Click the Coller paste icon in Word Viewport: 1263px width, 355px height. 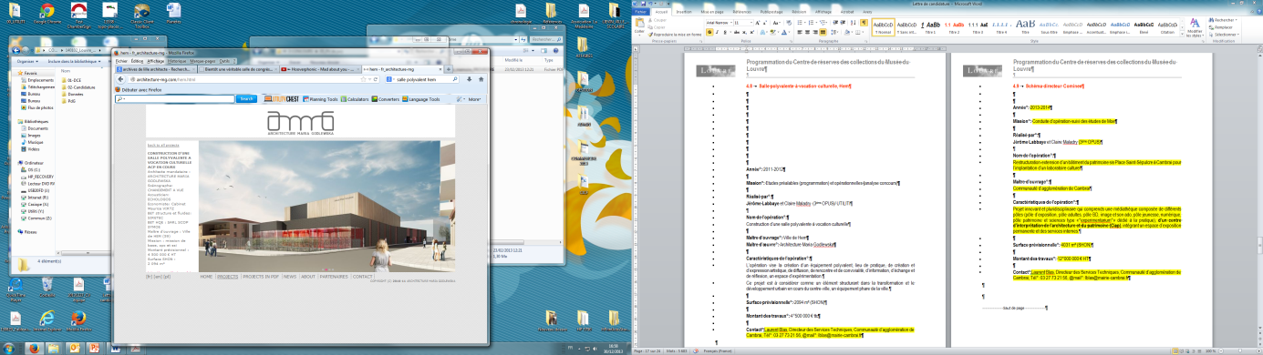639,24
